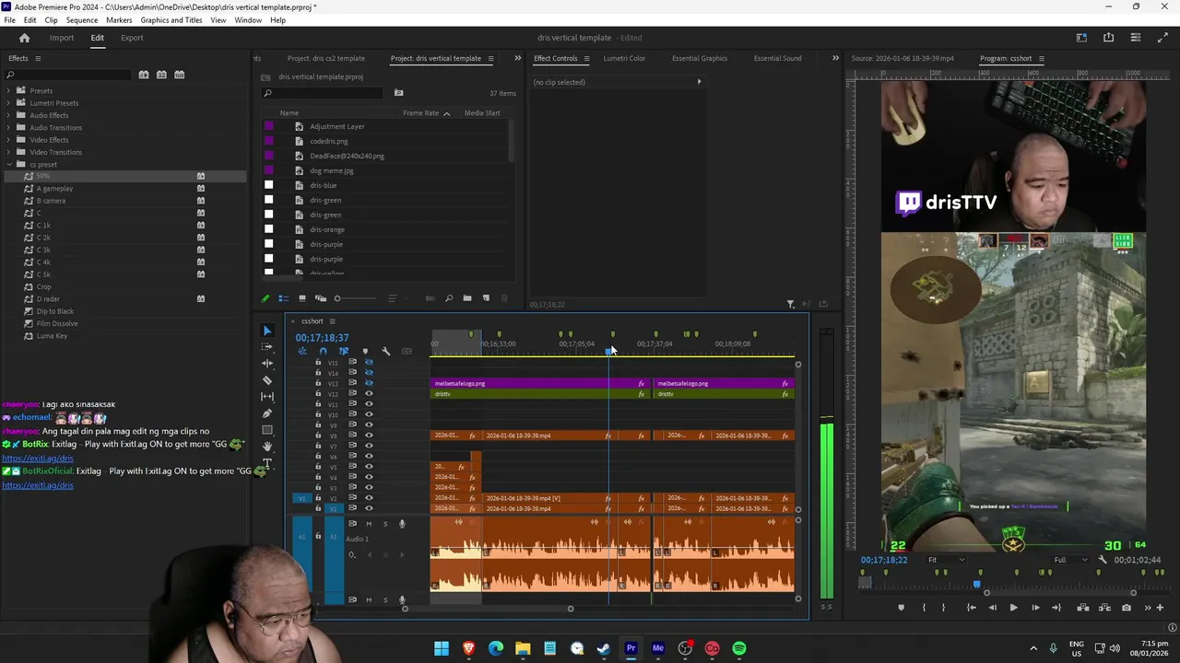The height and width of the screenshot is (663, 1180).
Task: Select the Pen tool
Action: click(x=267, y=413)
